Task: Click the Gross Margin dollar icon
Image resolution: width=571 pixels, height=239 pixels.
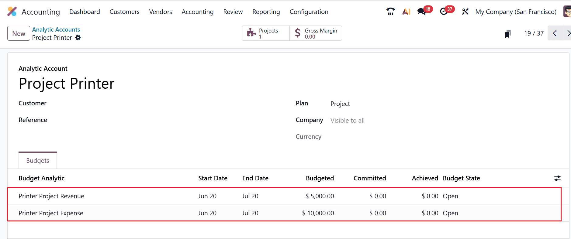Action: [298, 32]
